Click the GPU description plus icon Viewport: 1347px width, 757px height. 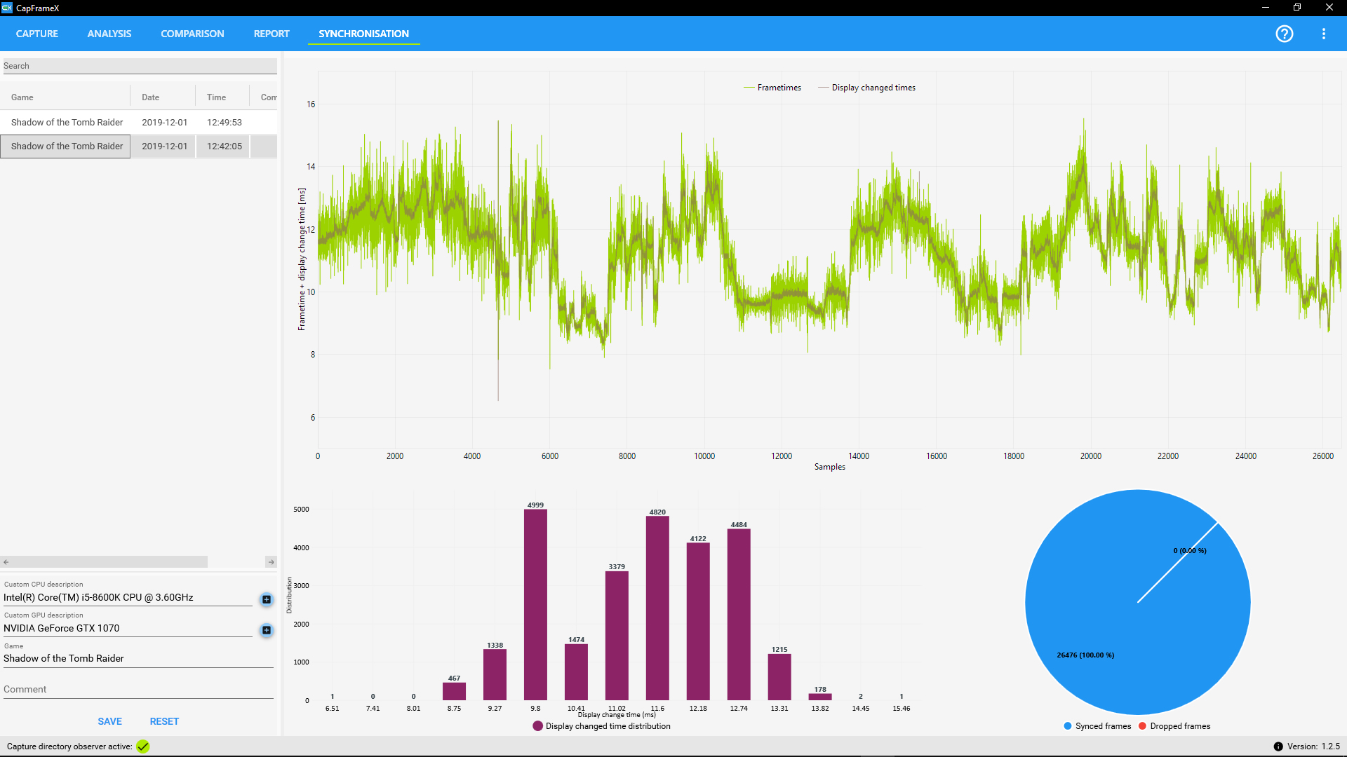(267, 630)
